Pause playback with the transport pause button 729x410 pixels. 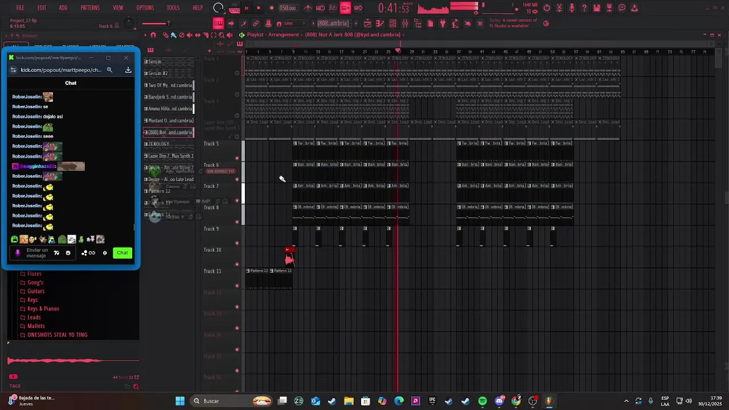tap(247, 8)
